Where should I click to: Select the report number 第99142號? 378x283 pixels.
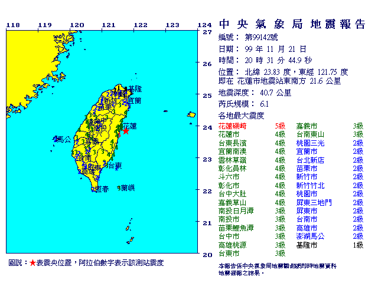[x=261, y=37]
